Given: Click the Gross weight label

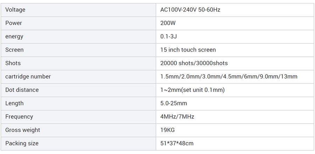Looking at the screenshot, I should coord(23,130).
